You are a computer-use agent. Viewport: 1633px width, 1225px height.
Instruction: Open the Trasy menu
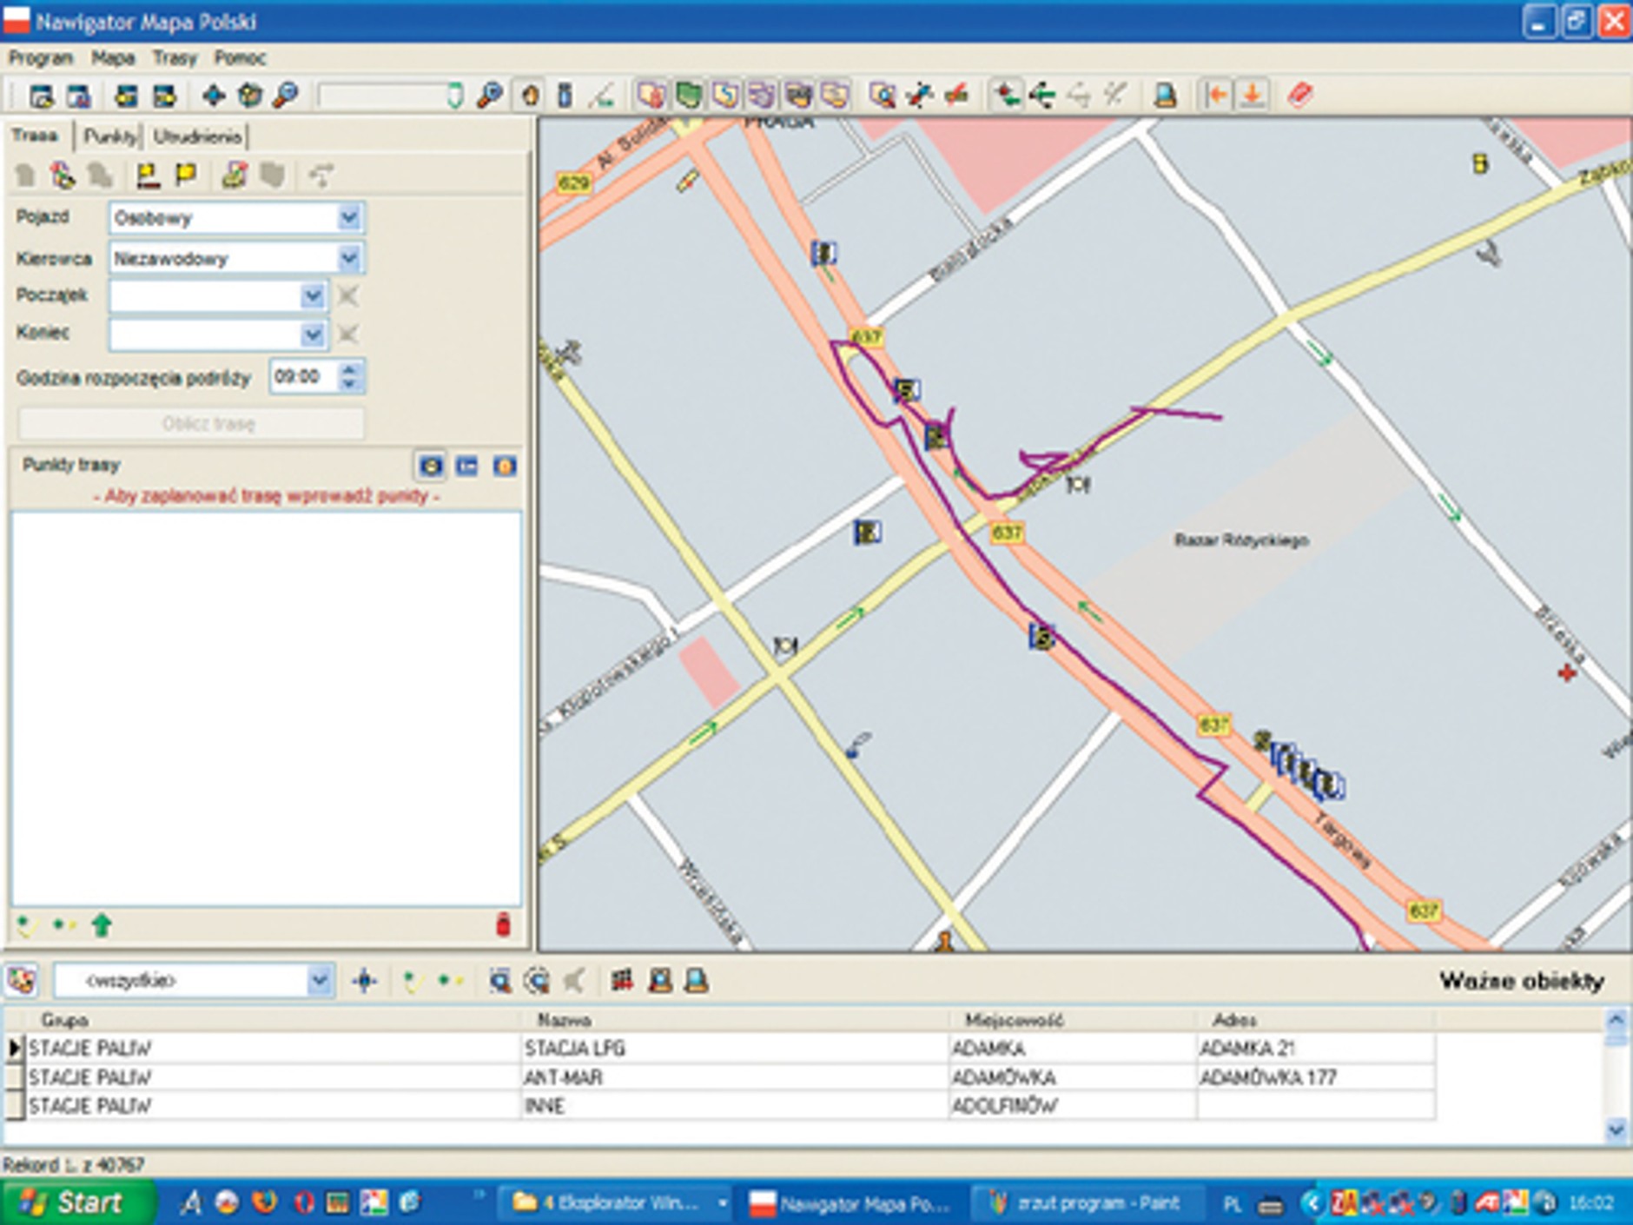coord(175,57)
